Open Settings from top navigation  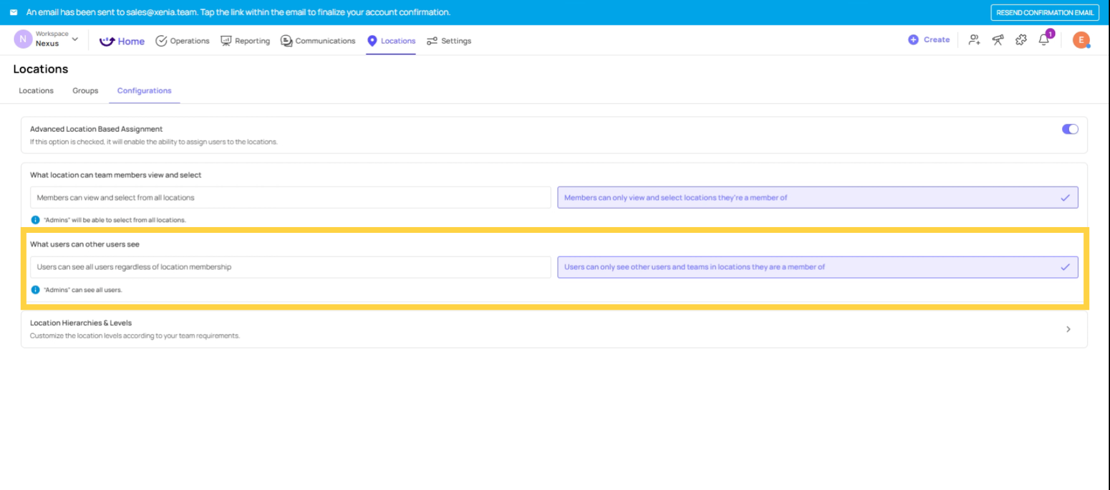449,41
